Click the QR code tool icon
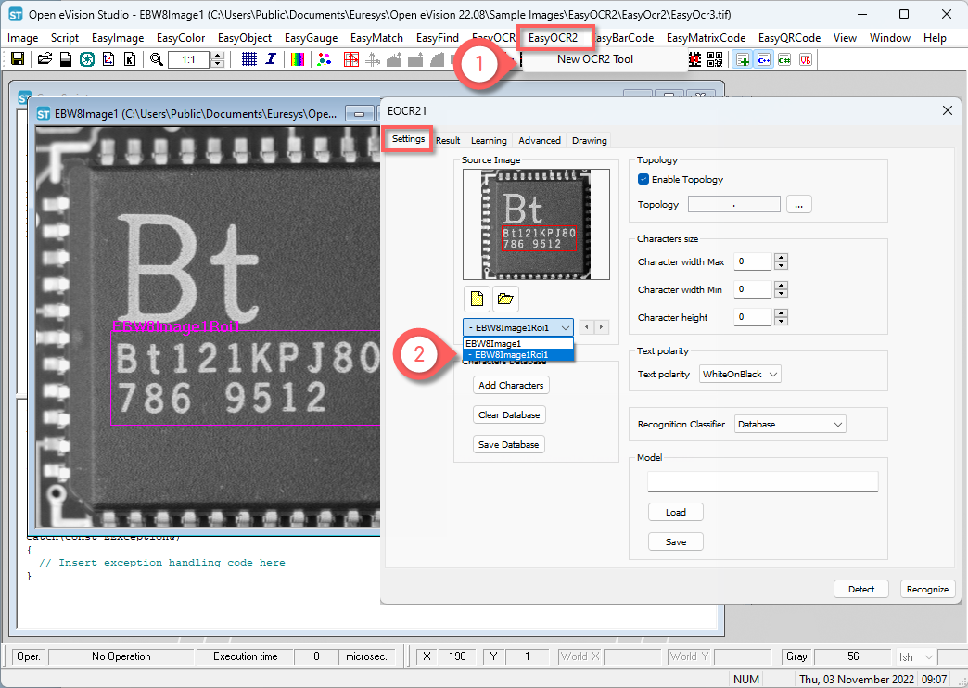 point(715,59)
